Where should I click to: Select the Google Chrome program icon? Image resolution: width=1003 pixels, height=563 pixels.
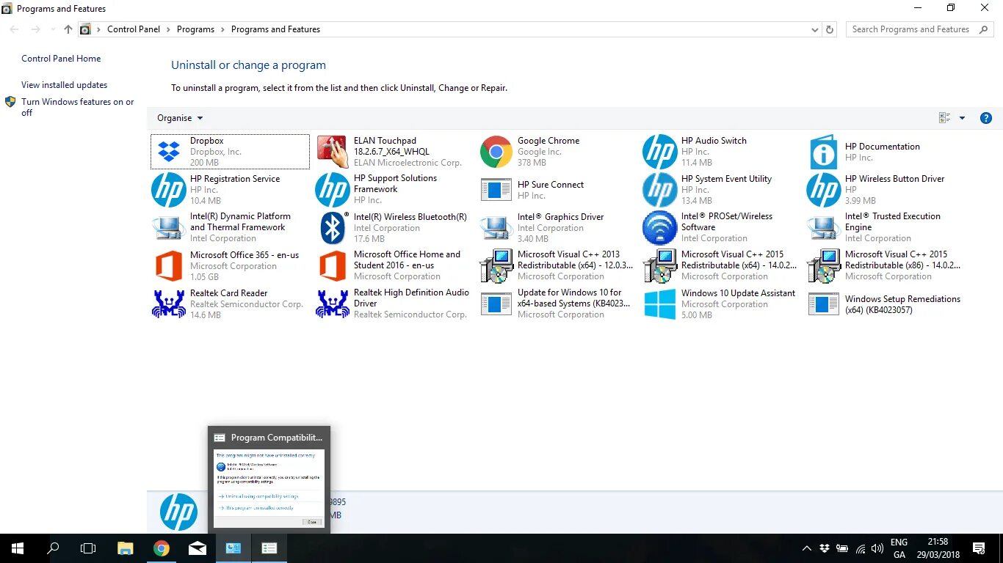coord(496,152)
